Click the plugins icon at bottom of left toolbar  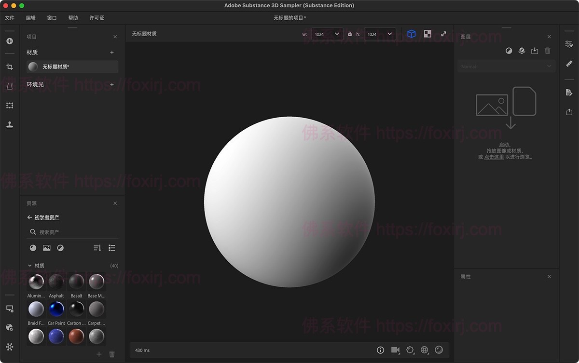(10, 347)
